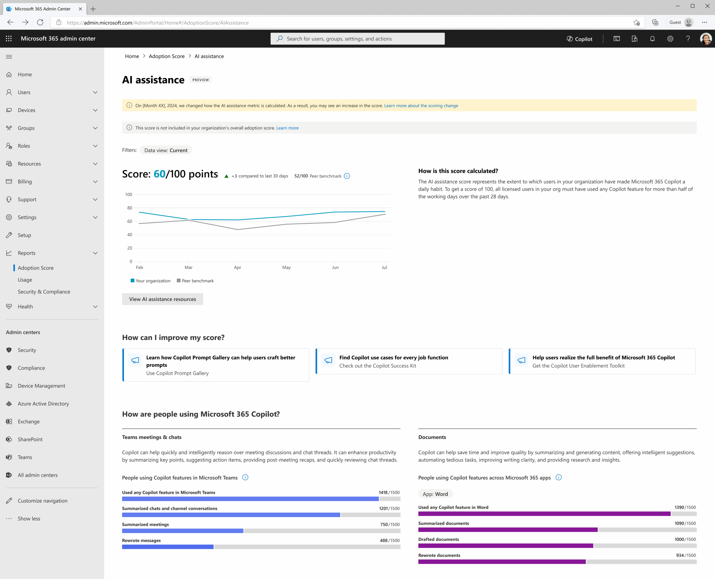Open the notifications bell
This screenshot has width=715, height=579.
coord(652,39)
